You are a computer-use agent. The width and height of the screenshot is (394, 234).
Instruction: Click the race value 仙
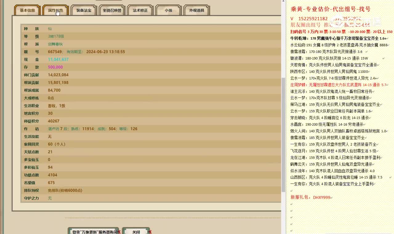click(x=50, y=29)
